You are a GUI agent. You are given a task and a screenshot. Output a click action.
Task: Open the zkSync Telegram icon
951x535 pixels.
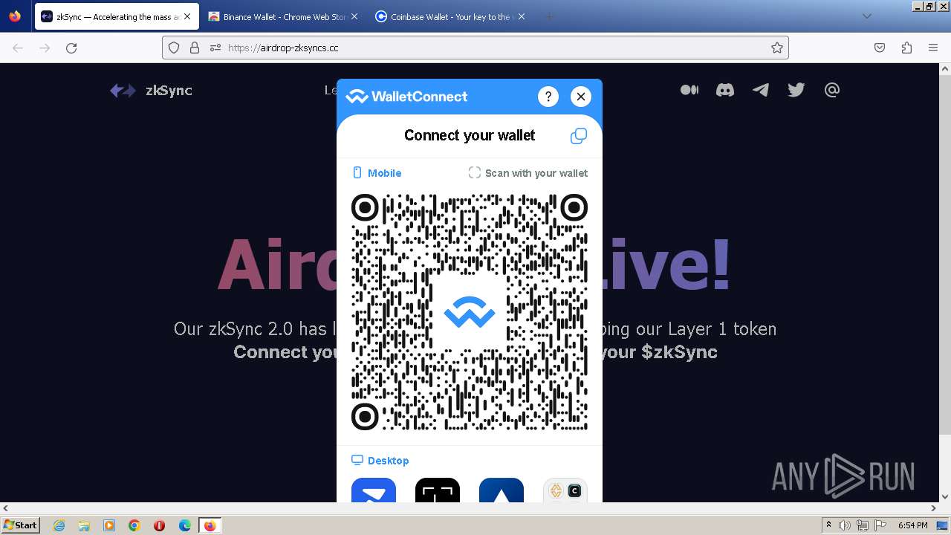click(x=761, y=90)
